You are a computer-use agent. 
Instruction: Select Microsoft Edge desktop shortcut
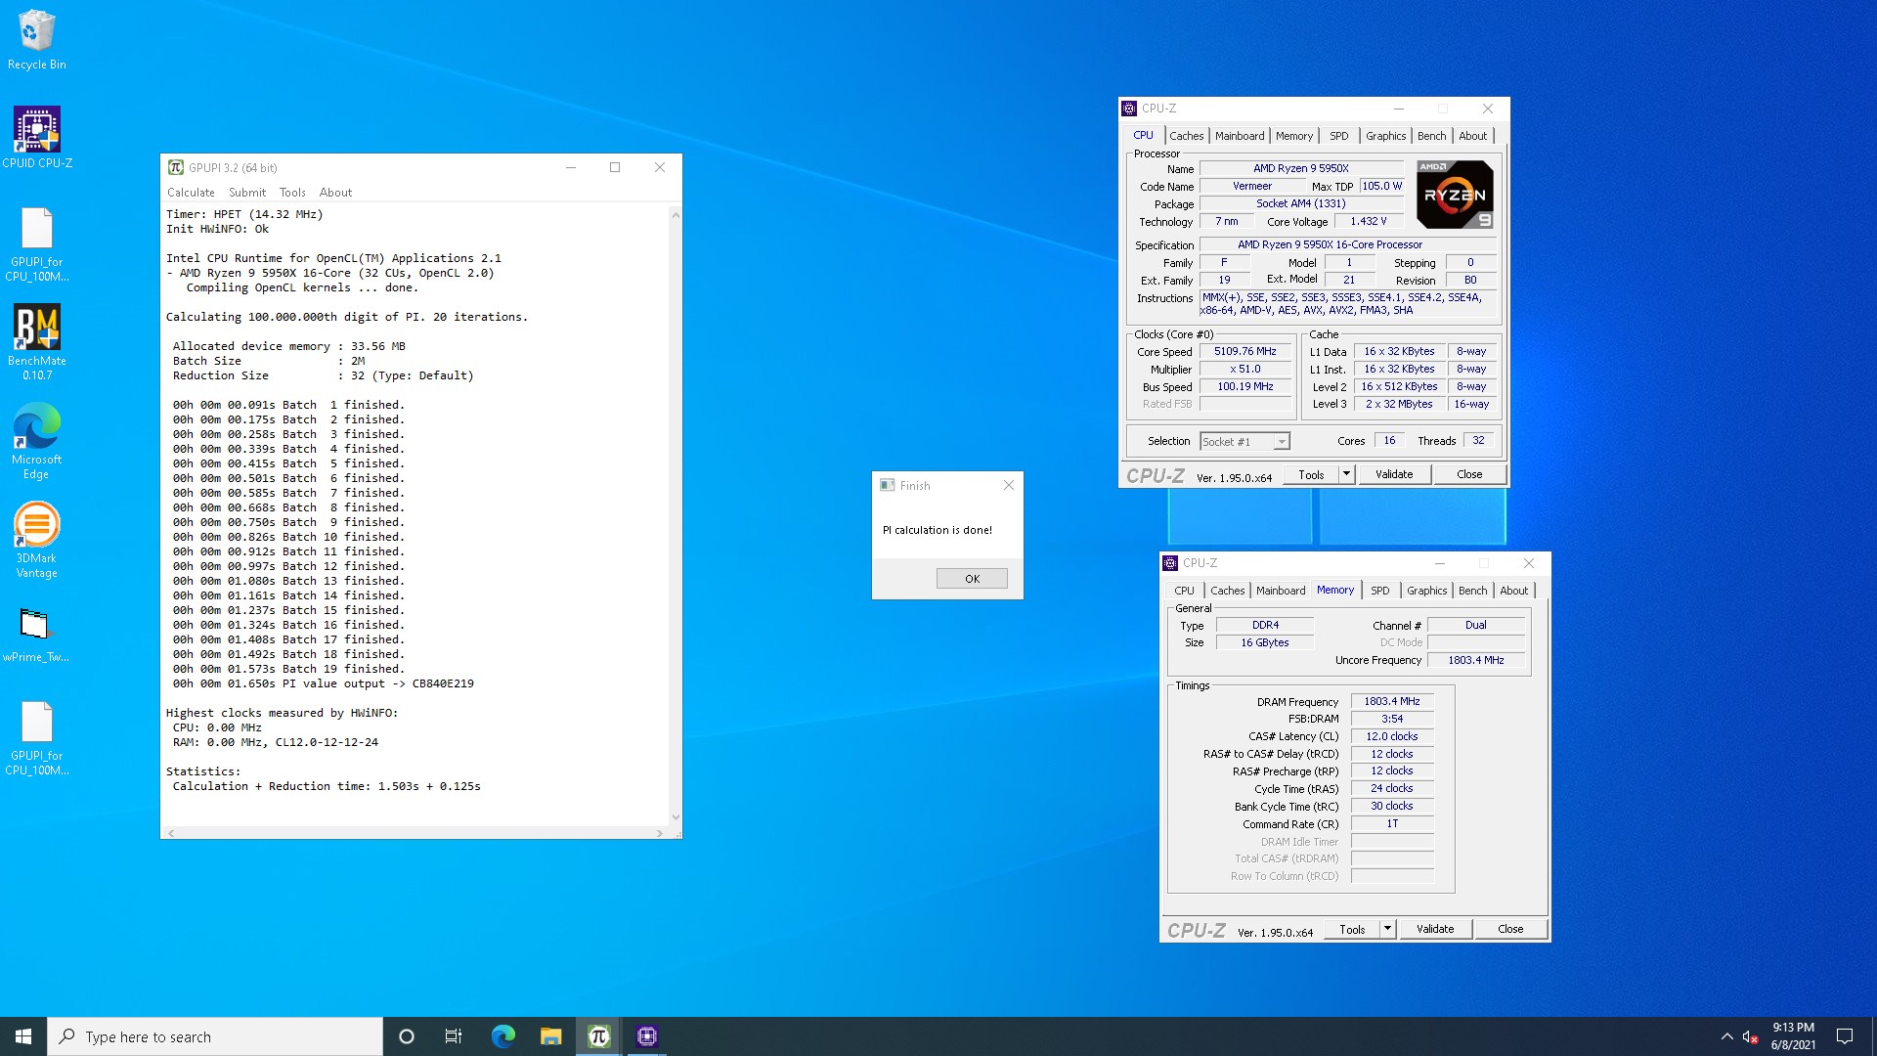click(x=37, y=441)
